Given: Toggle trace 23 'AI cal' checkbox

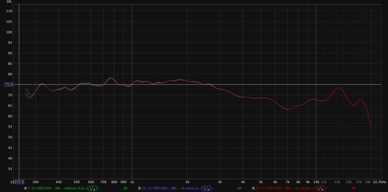Looking at the screenshot, I should click(253, 188).
